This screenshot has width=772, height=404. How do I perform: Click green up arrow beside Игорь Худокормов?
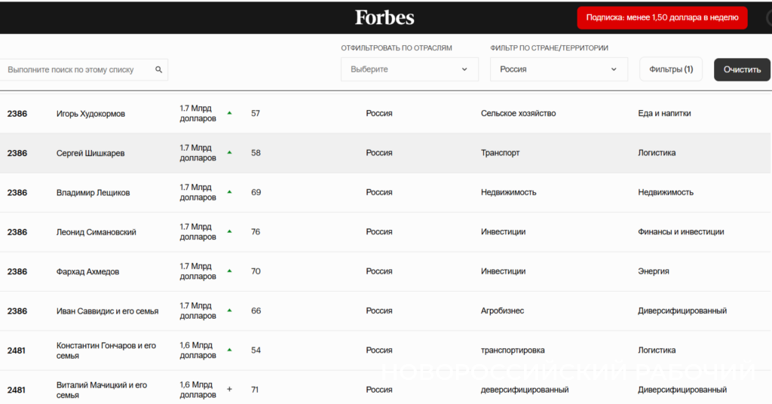[x=229, y=114]
